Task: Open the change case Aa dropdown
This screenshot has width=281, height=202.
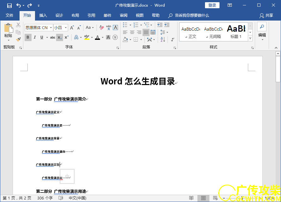Action: [x=90, y=28]
